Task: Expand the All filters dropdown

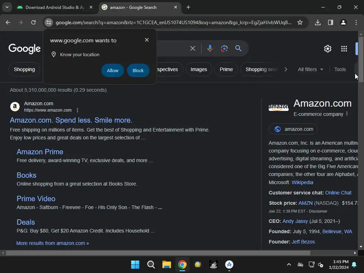Action: coord(310,69)
